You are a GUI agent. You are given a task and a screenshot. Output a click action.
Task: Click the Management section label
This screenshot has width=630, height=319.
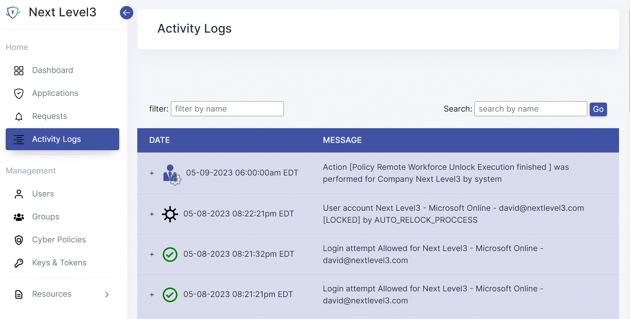coord(31,171)
